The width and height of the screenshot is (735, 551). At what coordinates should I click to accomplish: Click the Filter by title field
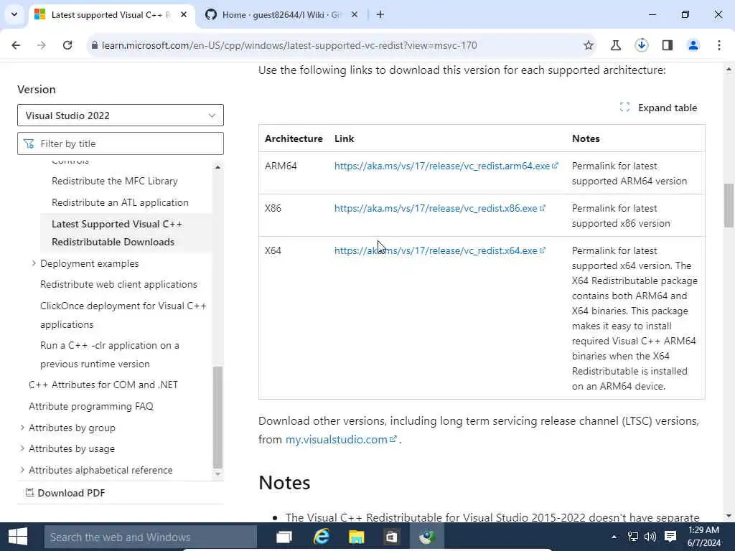tap(121, 143)
